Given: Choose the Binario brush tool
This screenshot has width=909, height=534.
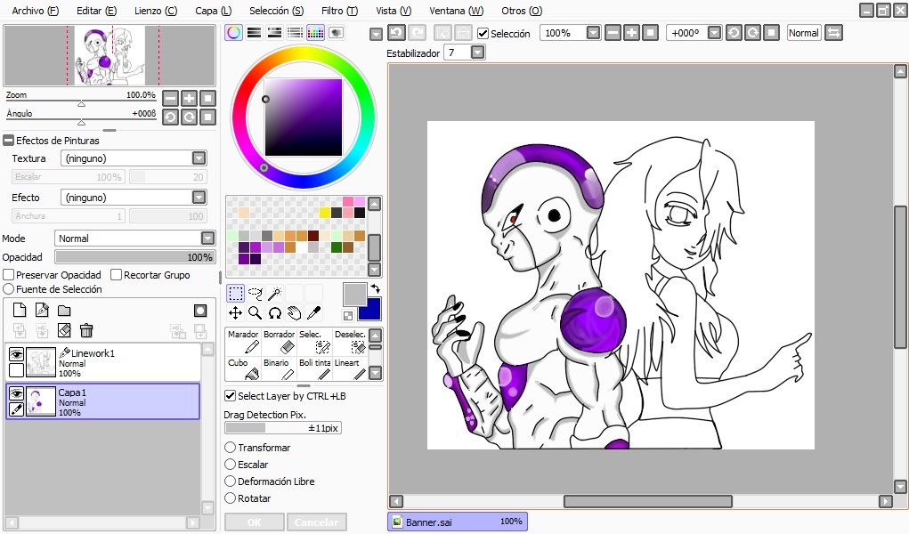Looking at the screenshot, I should (279, 368).
